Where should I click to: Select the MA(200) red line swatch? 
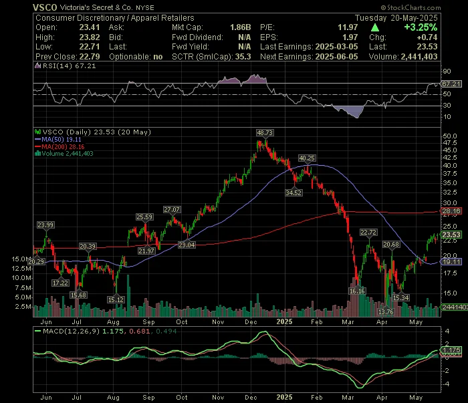37,147
